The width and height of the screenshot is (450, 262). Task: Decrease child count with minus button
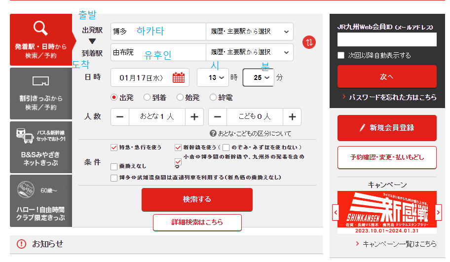click(x=218, y=117)
